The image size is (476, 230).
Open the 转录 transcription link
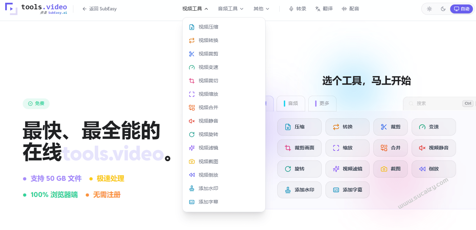(298, 9)
